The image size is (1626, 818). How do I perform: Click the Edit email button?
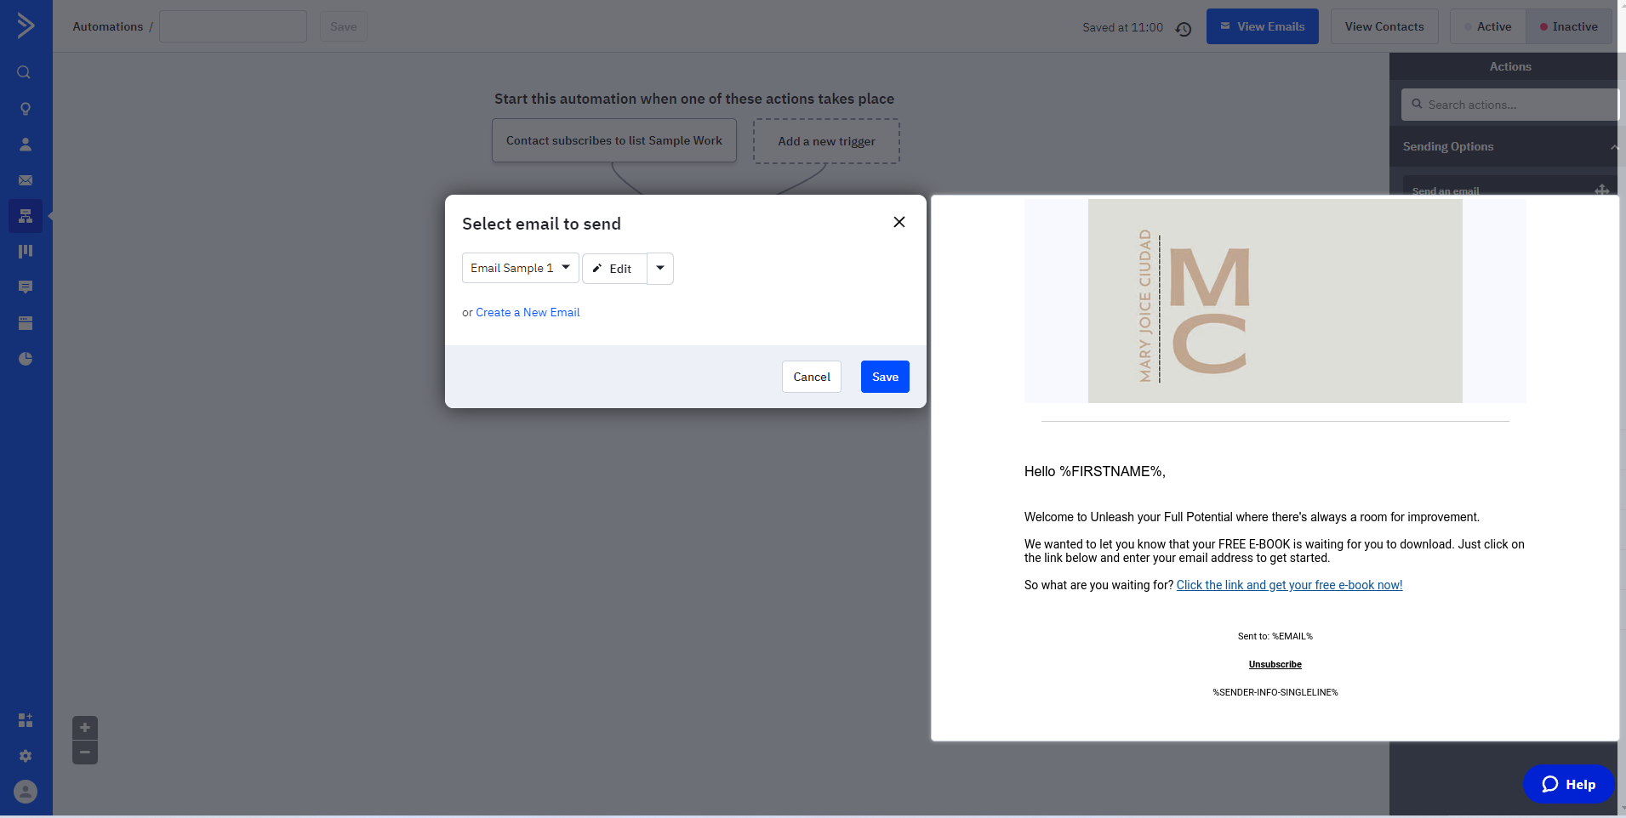614,268
